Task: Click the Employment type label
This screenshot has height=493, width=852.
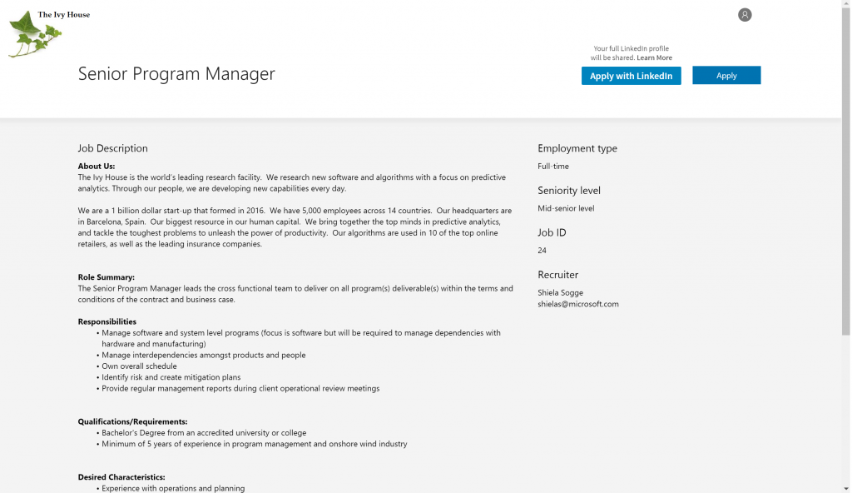Action: (x=577, y=148)
